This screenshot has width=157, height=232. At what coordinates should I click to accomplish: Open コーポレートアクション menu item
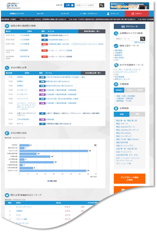tap(89, 14)
